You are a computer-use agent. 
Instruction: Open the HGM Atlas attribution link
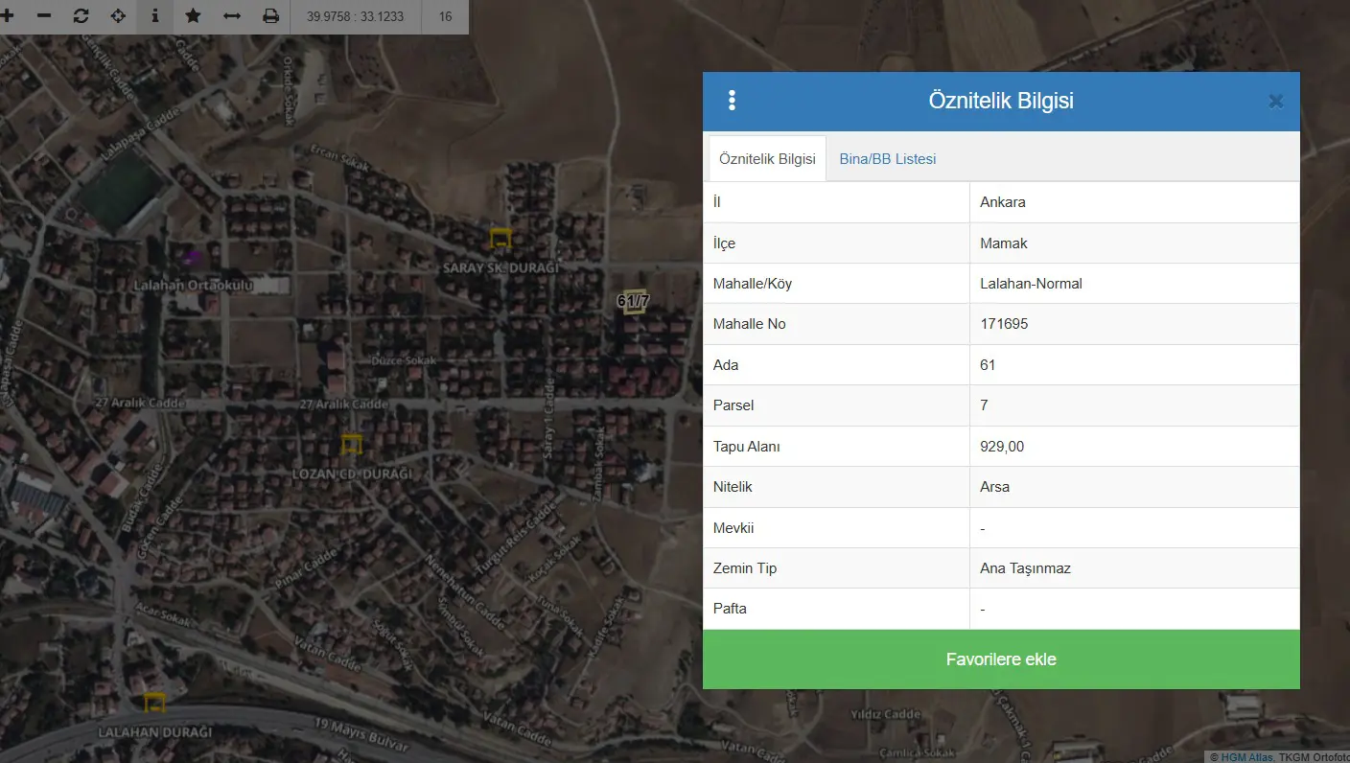click(x=1246, y=756)
